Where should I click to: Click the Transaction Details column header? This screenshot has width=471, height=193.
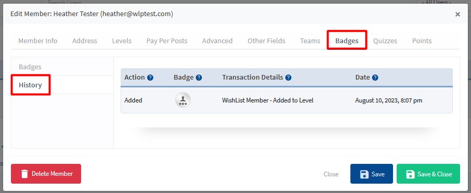tap(253, 78)
